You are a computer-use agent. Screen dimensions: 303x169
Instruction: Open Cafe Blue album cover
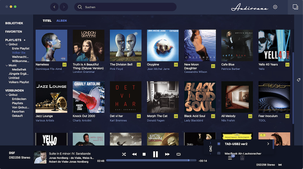tap(237, 45)
